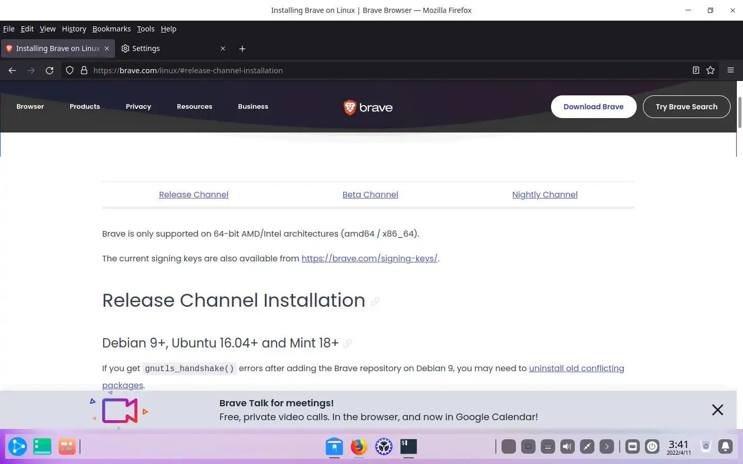Bookmark this page with the star icon

click(x=710, y=71)
